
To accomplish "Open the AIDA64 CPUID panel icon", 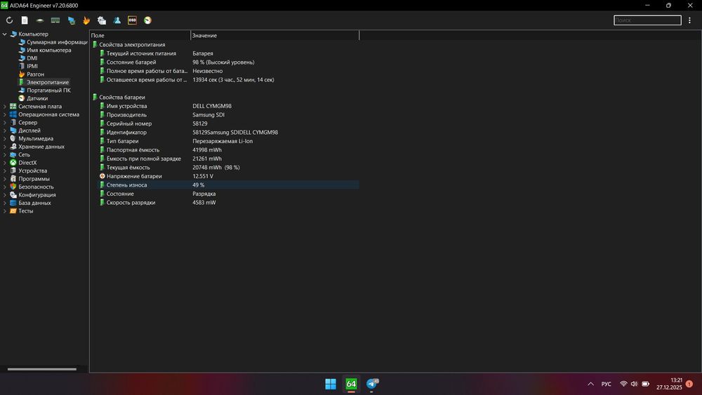I will click(102, 20).
